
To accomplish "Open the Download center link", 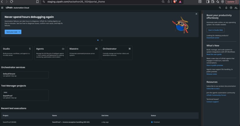I will pos(213,38).
